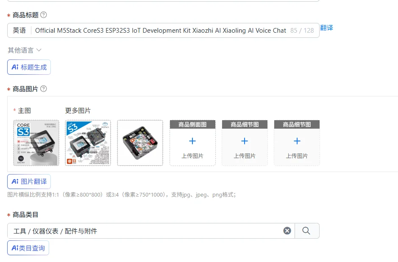Click the 商品类目 label
Viewport: 398px width, 262px height.
coord(25,215)
